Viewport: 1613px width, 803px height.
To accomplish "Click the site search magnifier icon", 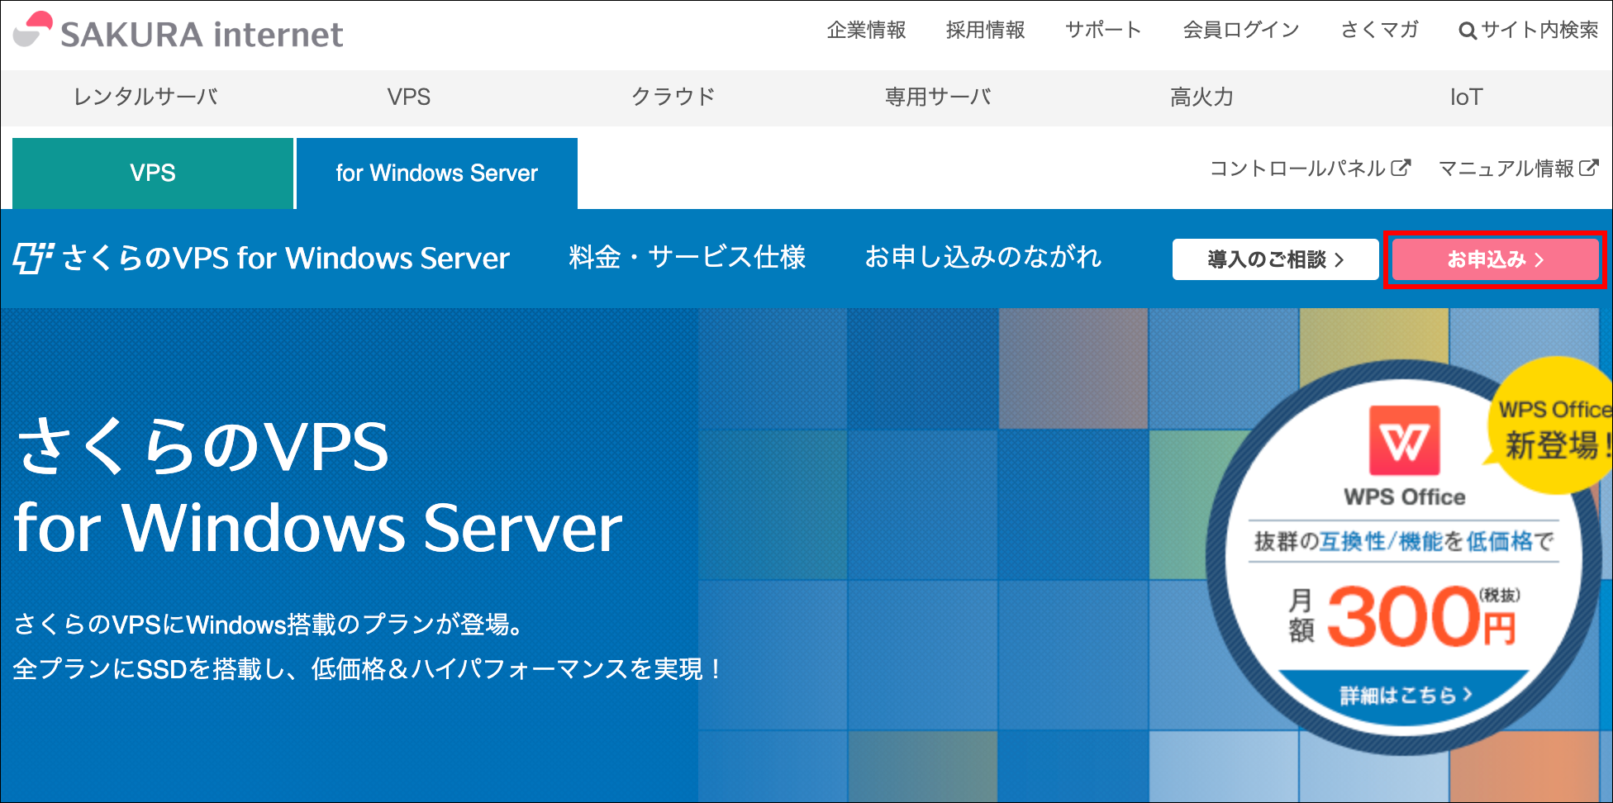I will pos(1467,31).
